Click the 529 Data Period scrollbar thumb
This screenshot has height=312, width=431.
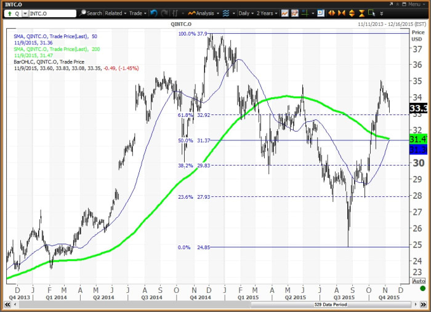[331, 305]
